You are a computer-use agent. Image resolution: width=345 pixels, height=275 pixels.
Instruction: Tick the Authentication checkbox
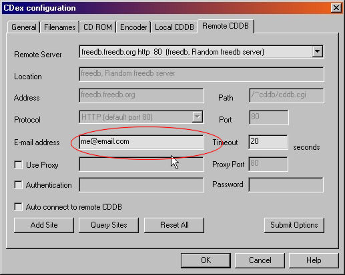pos(18,184)
